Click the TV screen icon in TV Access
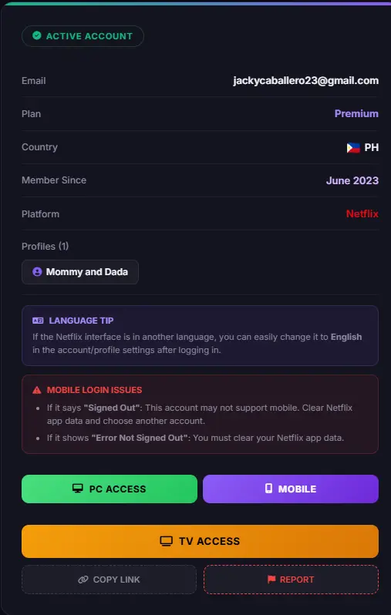The width and height of the screenshot is (391, 615). click(x=167, y=541)
